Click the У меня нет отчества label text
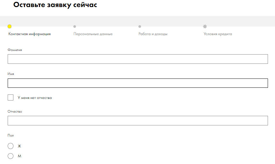Image resolution: width=275 pixels, height=164 pixels. click(35, 98)
